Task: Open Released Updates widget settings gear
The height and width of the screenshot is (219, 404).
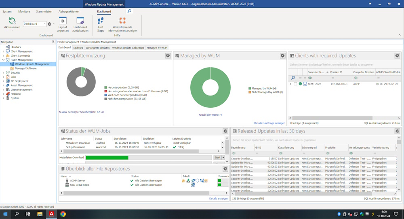Action: [397, 131]
